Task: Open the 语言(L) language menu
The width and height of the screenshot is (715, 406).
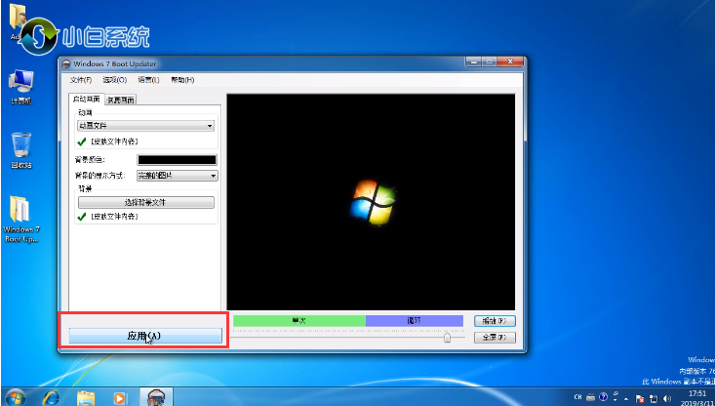Action: (147, 80)
